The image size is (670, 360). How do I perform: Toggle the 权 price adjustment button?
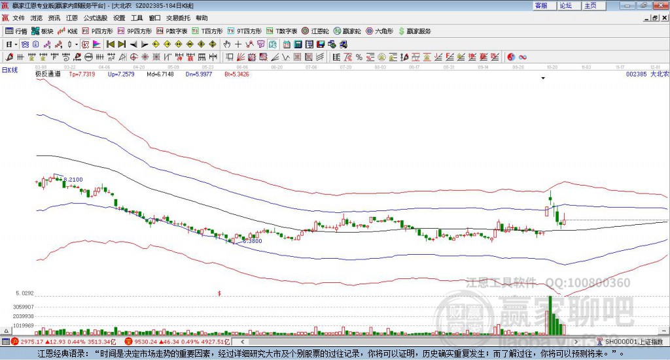(86, 44)
